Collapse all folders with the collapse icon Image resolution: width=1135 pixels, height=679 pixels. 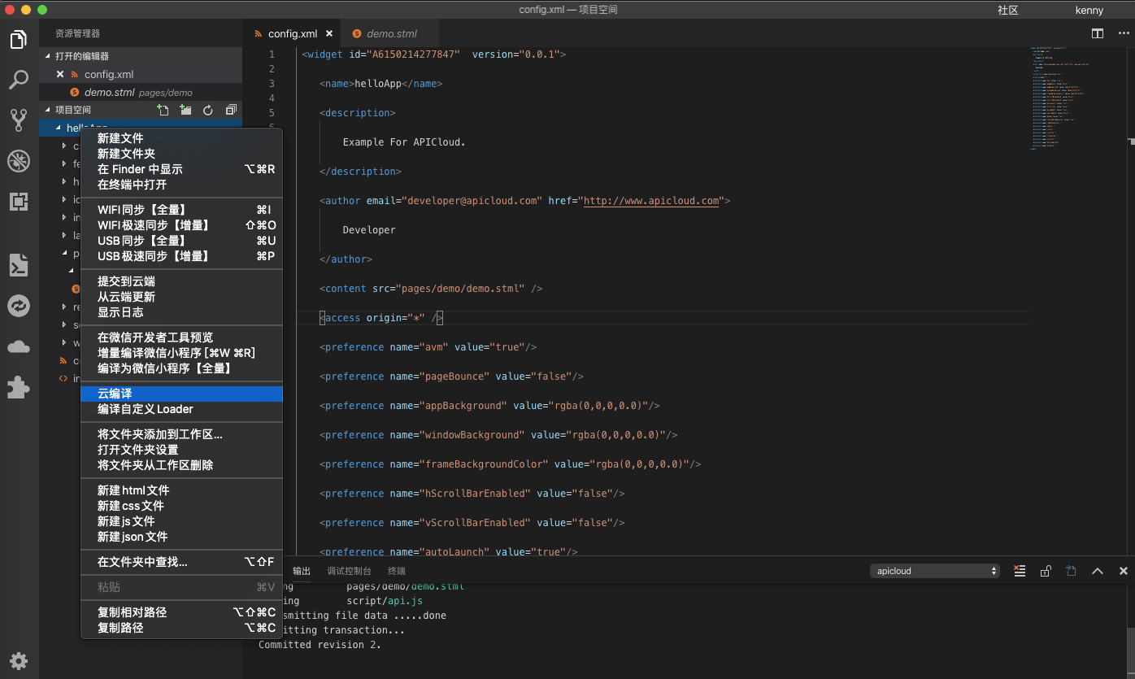pyautogui.click(x=231, y=110)
